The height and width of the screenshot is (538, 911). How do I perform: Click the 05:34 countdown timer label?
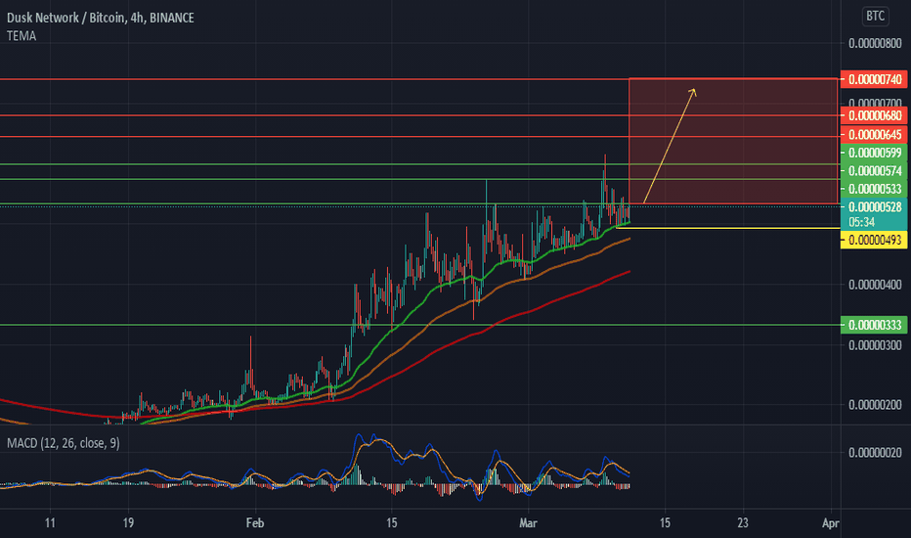[x=861, y=222]
